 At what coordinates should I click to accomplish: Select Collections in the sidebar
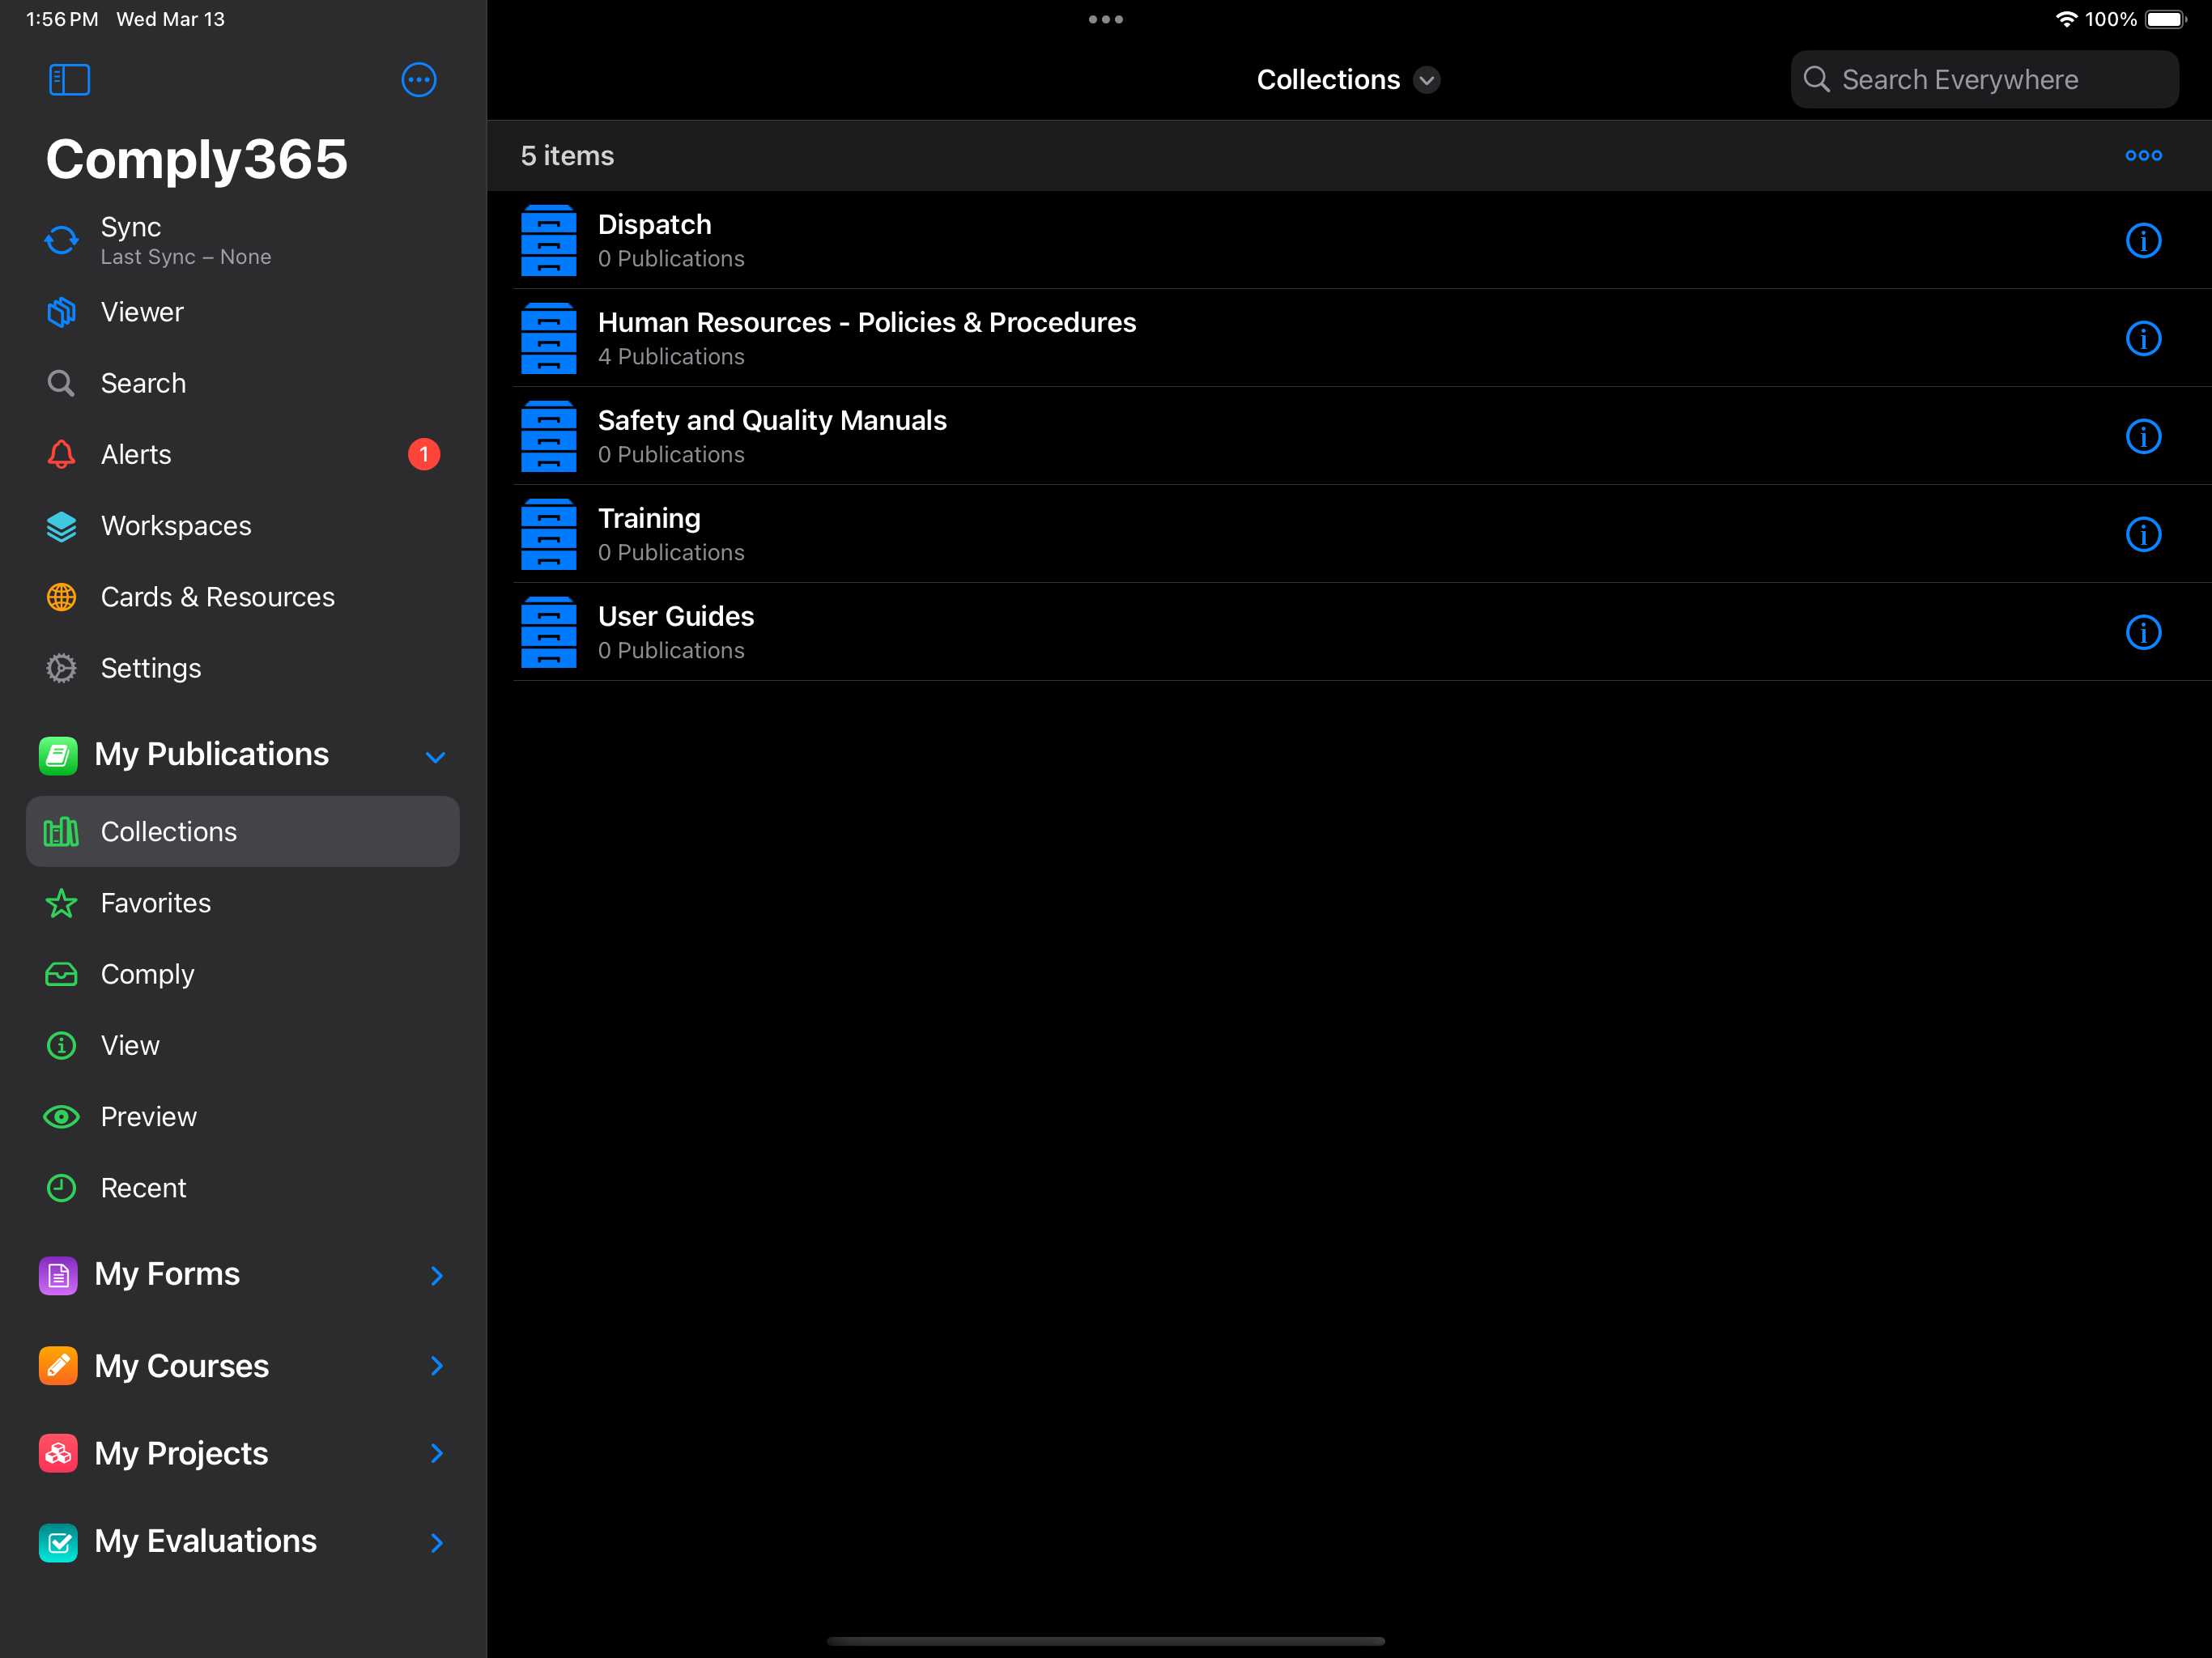pyautogui.click(x=243, y=832)
